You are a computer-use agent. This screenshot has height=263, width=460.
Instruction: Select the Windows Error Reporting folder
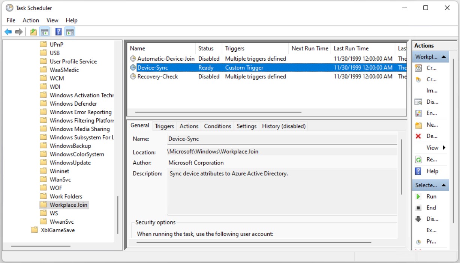pos(81,112)
